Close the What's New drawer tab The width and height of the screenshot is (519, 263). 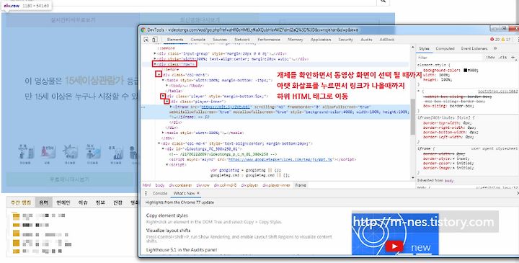[198, 193]
